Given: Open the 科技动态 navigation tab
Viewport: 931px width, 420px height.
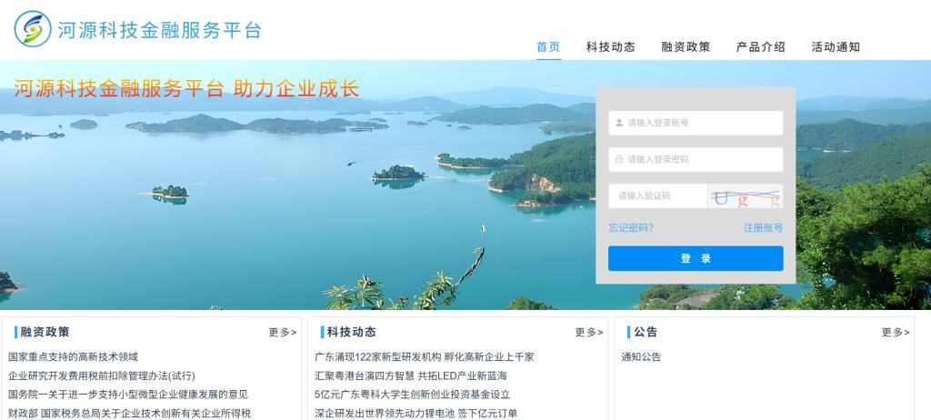Looking at the screenshot, I should click(x=610, y=47).
